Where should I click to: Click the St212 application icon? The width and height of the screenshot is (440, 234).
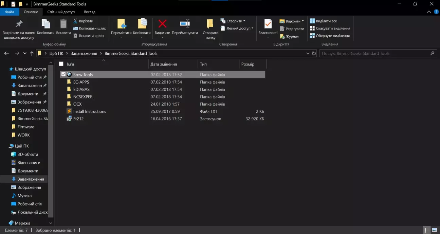click(x=69, y=119)
